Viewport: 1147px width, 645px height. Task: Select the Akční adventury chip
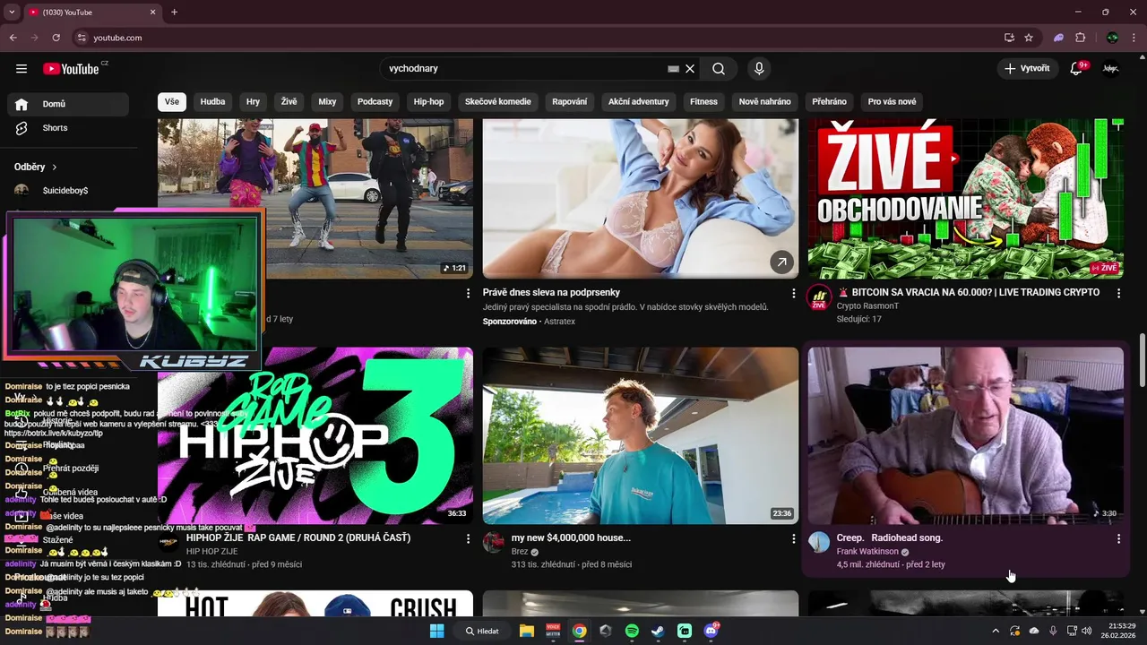point(639,102)
